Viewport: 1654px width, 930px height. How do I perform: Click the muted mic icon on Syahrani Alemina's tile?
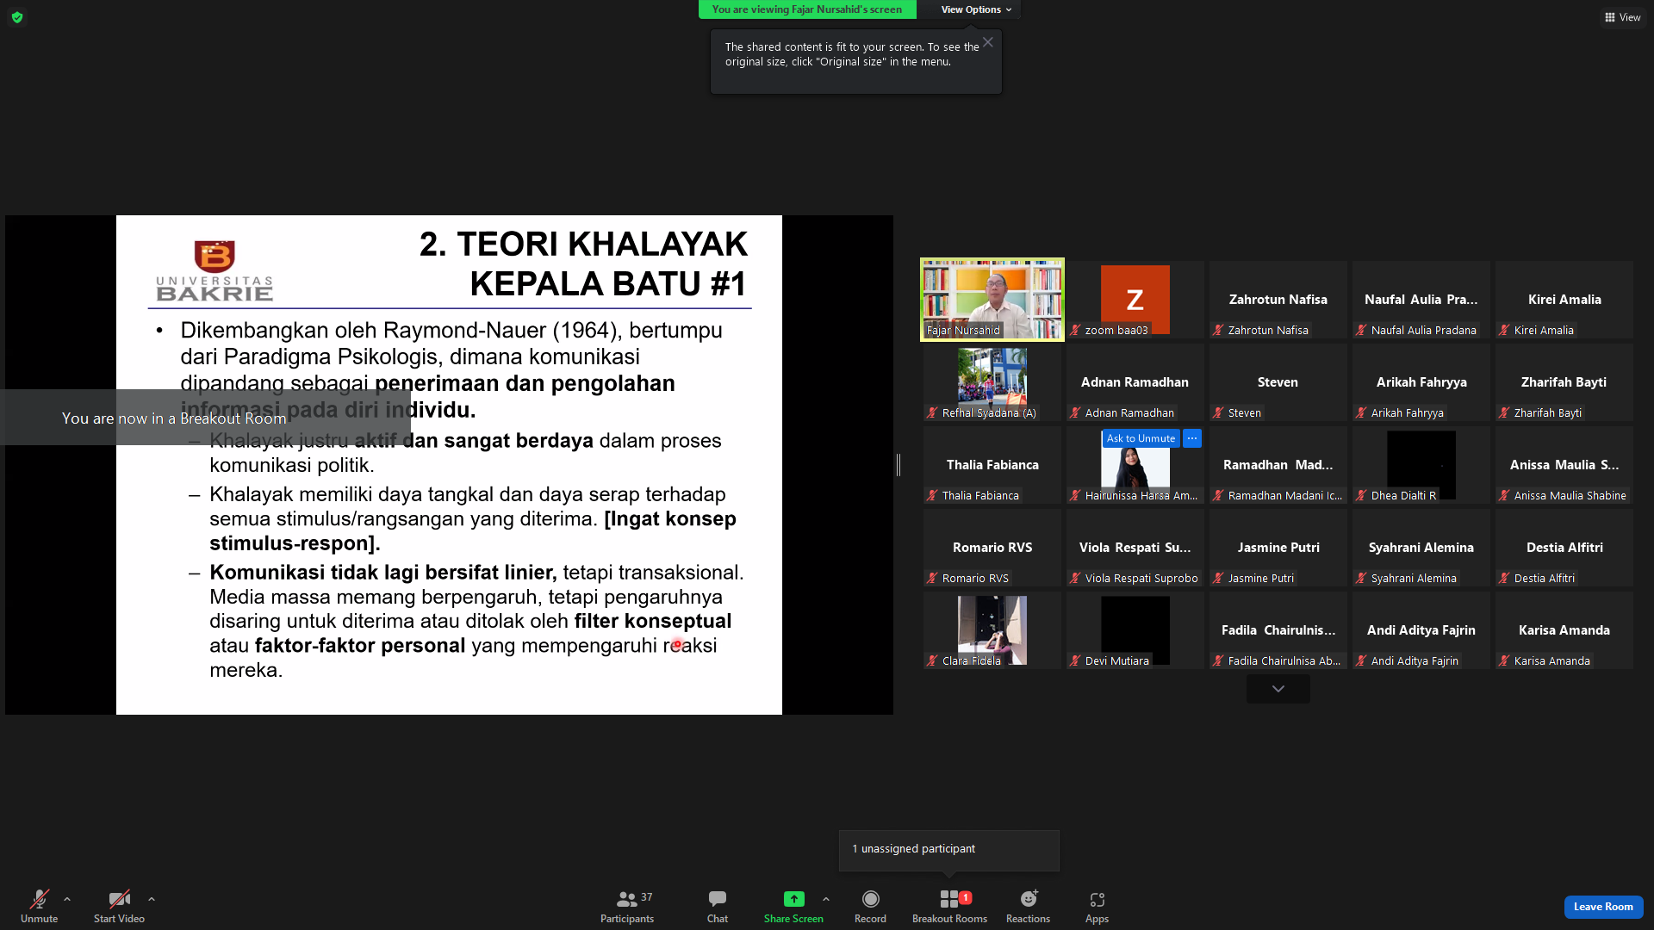coord(1361,579)
